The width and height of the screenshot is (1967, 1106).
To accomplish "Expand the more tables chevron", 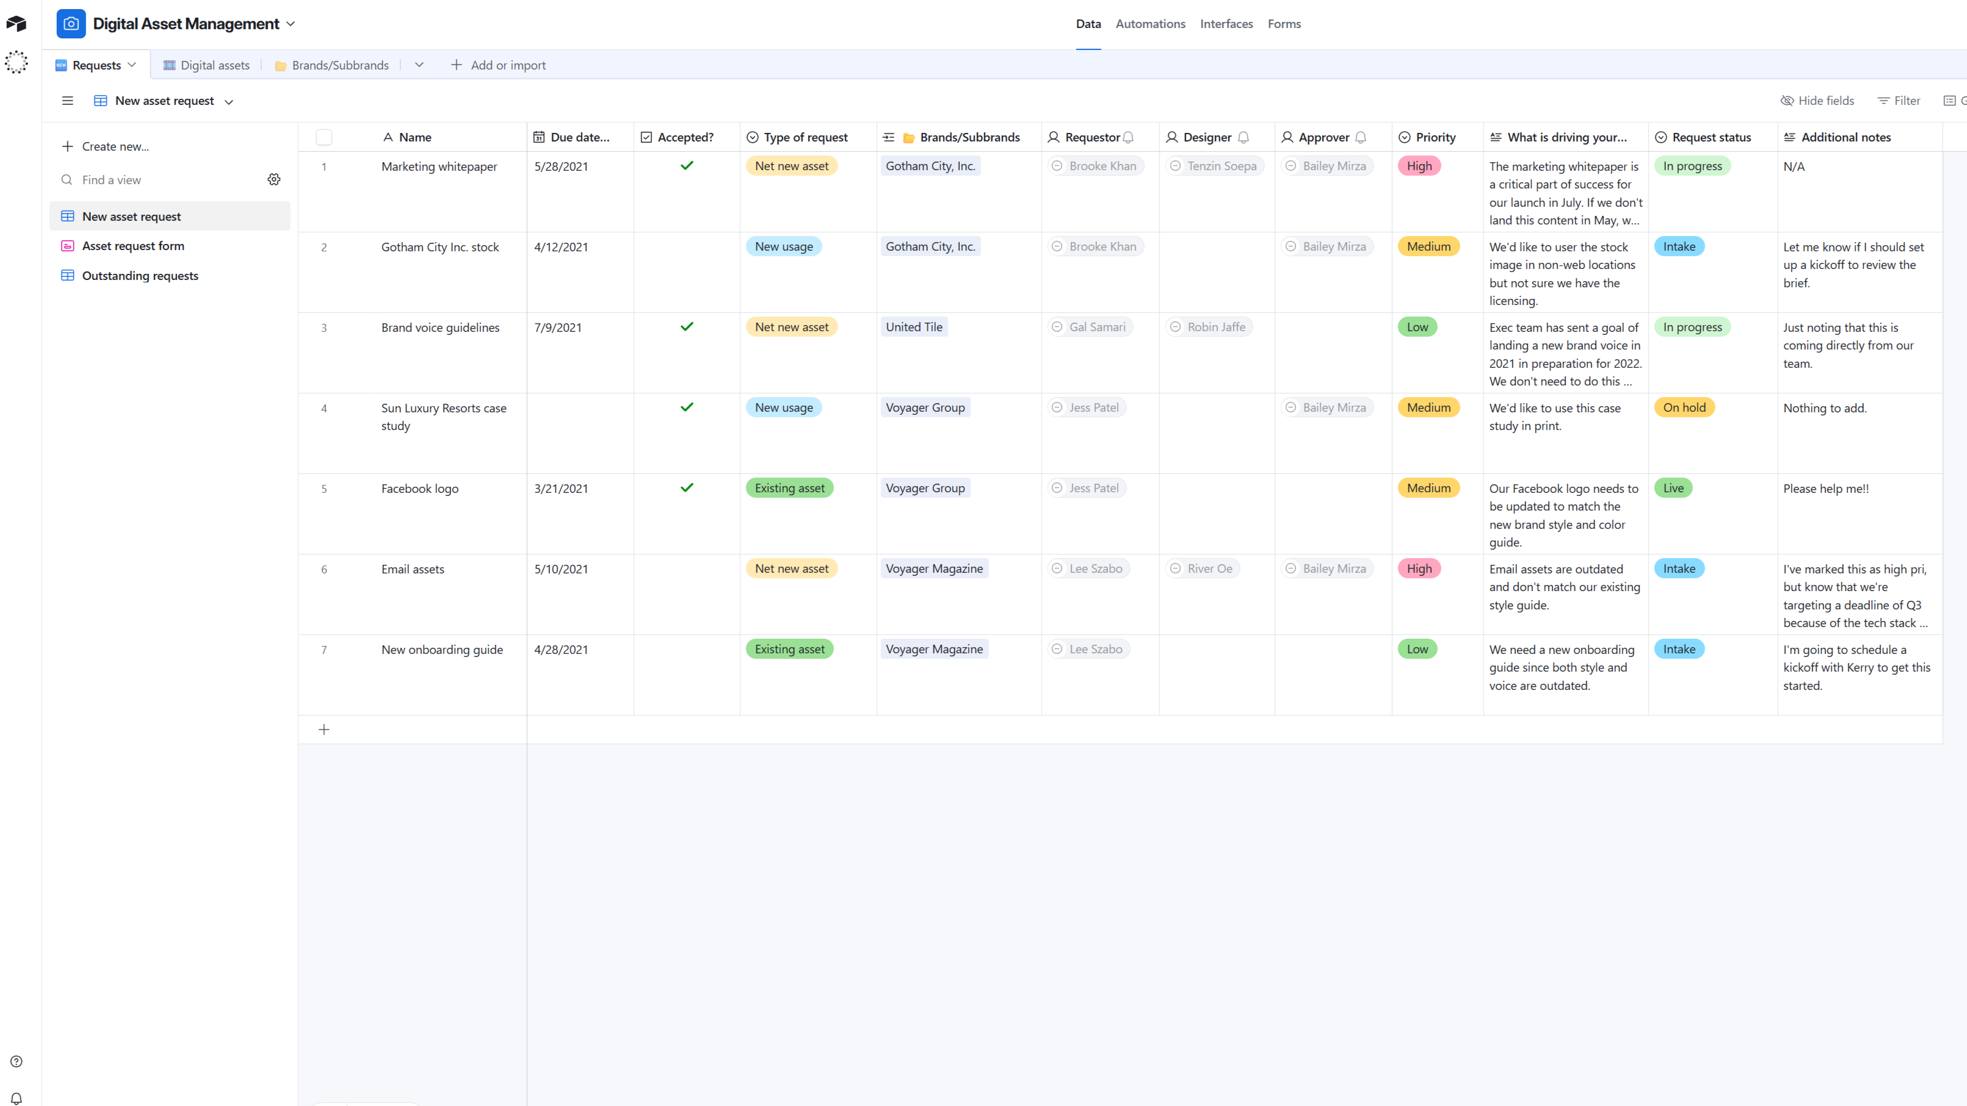I will coord(419,65).
